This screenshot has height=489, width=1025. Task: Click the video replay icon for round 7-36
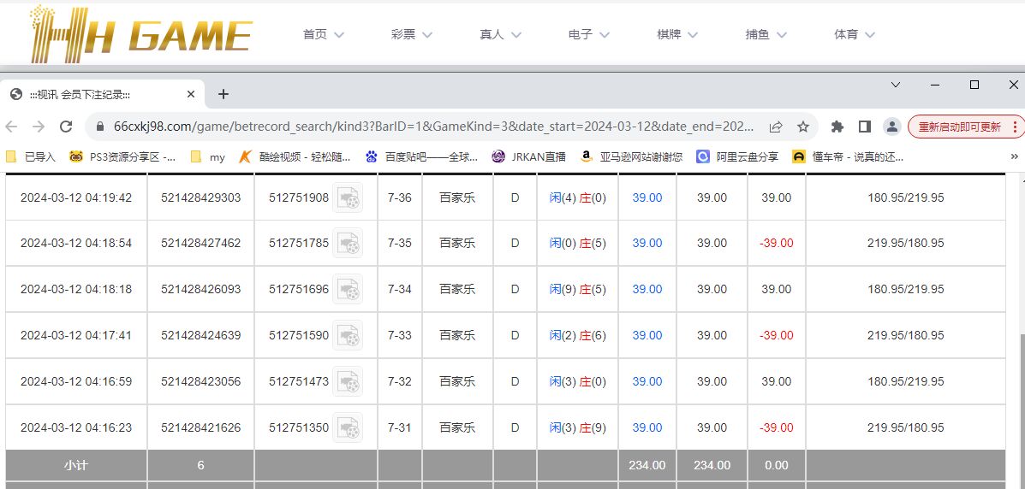(348, 197)
